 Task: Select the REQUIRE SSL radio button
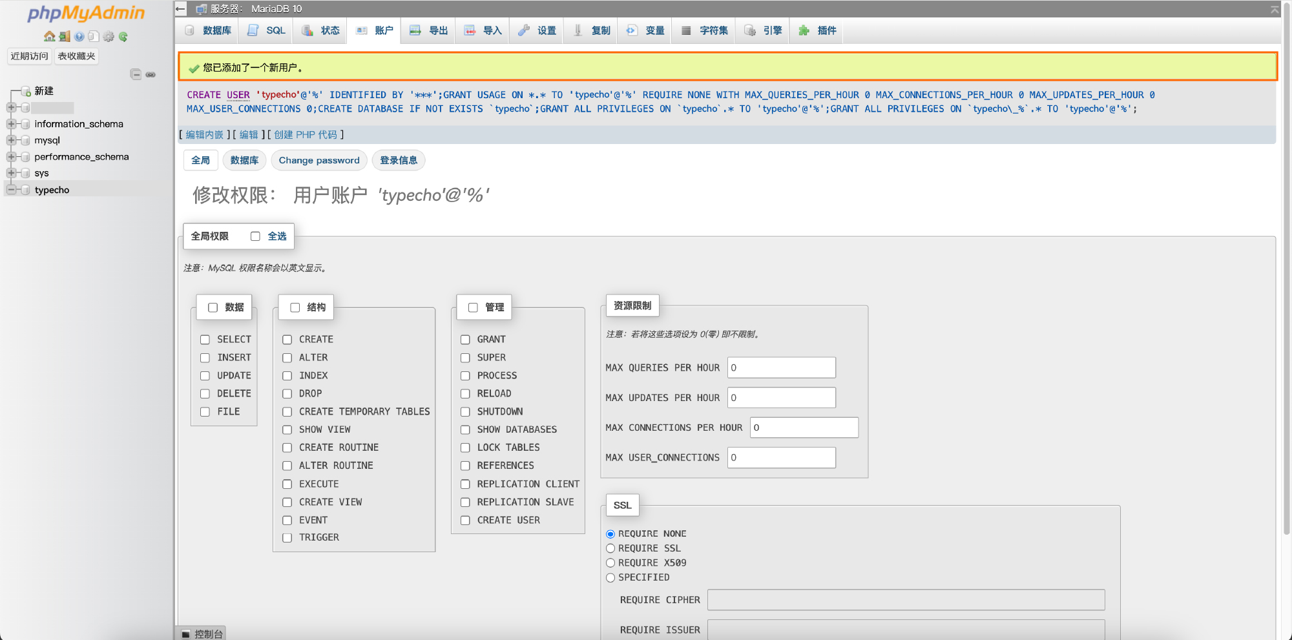[610, 548]
